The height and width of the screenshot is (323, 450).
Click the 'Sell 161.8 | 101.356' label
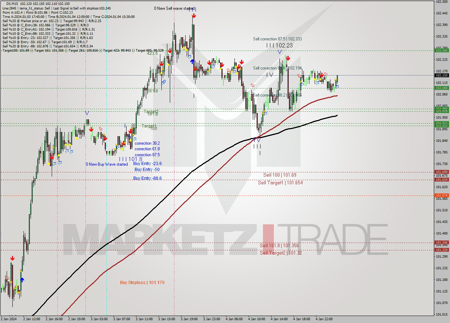click(x=279, y=246)
